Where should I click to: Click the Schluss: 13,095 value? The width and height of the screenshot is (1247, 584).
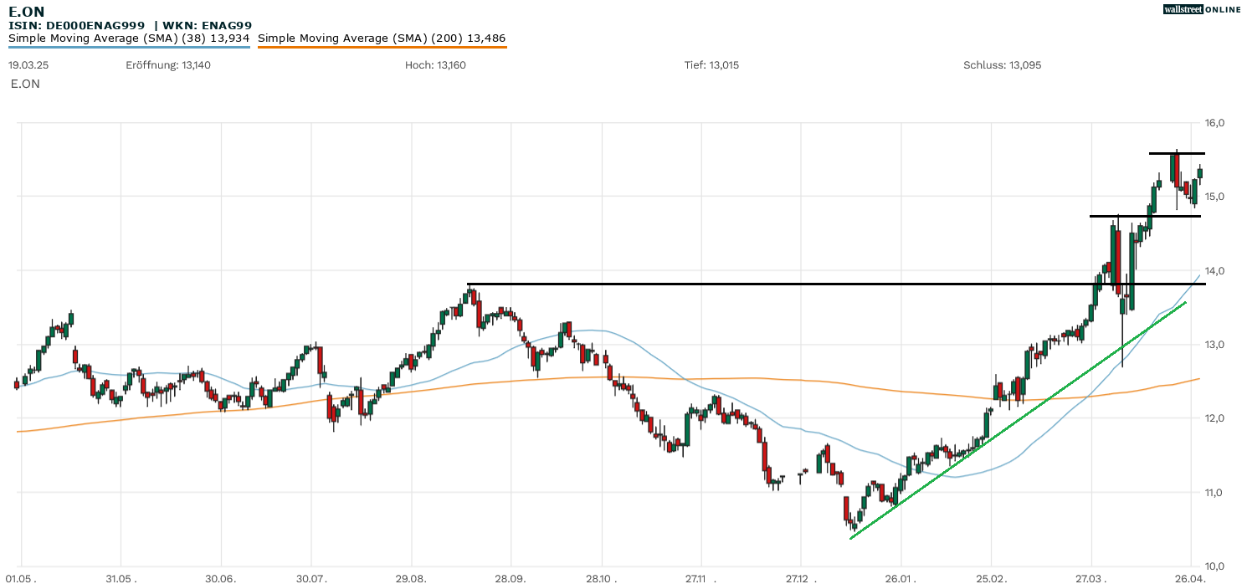1003,65
